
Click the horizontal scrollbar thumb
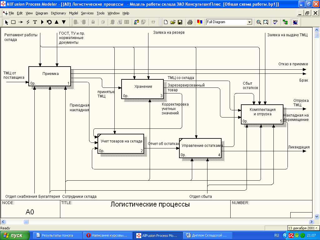coord(26,222)
